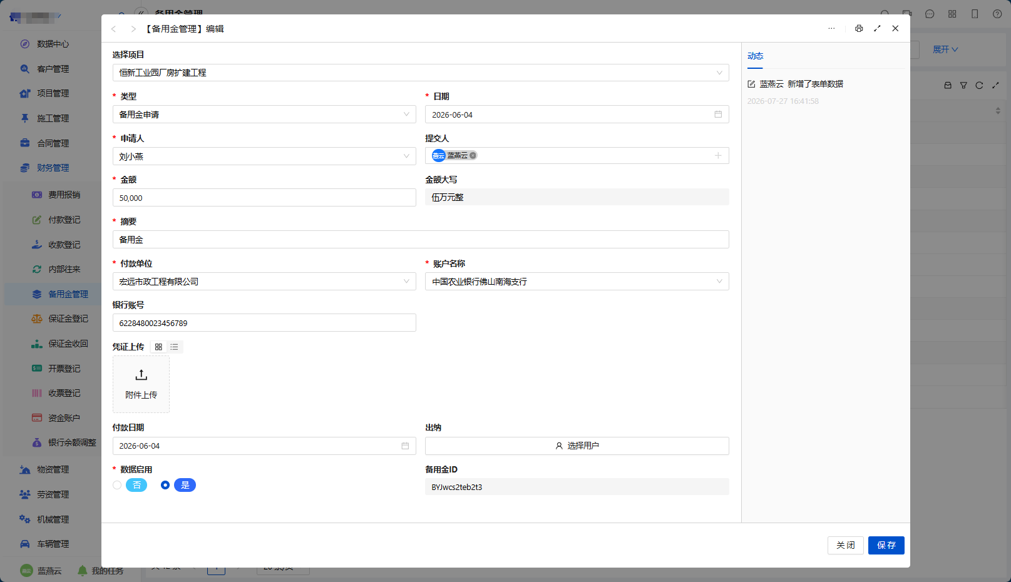Viewport: 1011px width, 582px height.
Task: Open 资金账户 in the sidebar
Action: (x=64, y=418)
